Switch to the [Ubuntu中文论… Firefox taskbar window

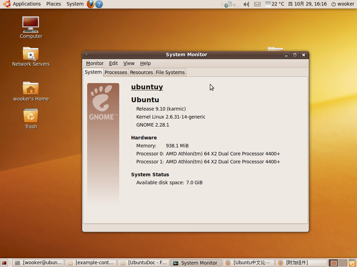[249, 263]
